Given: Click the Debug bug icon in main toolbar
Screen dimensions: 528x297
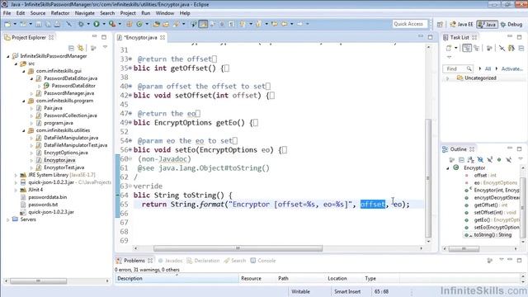Looking at the screenshot, I should click(x=81, y=24).
